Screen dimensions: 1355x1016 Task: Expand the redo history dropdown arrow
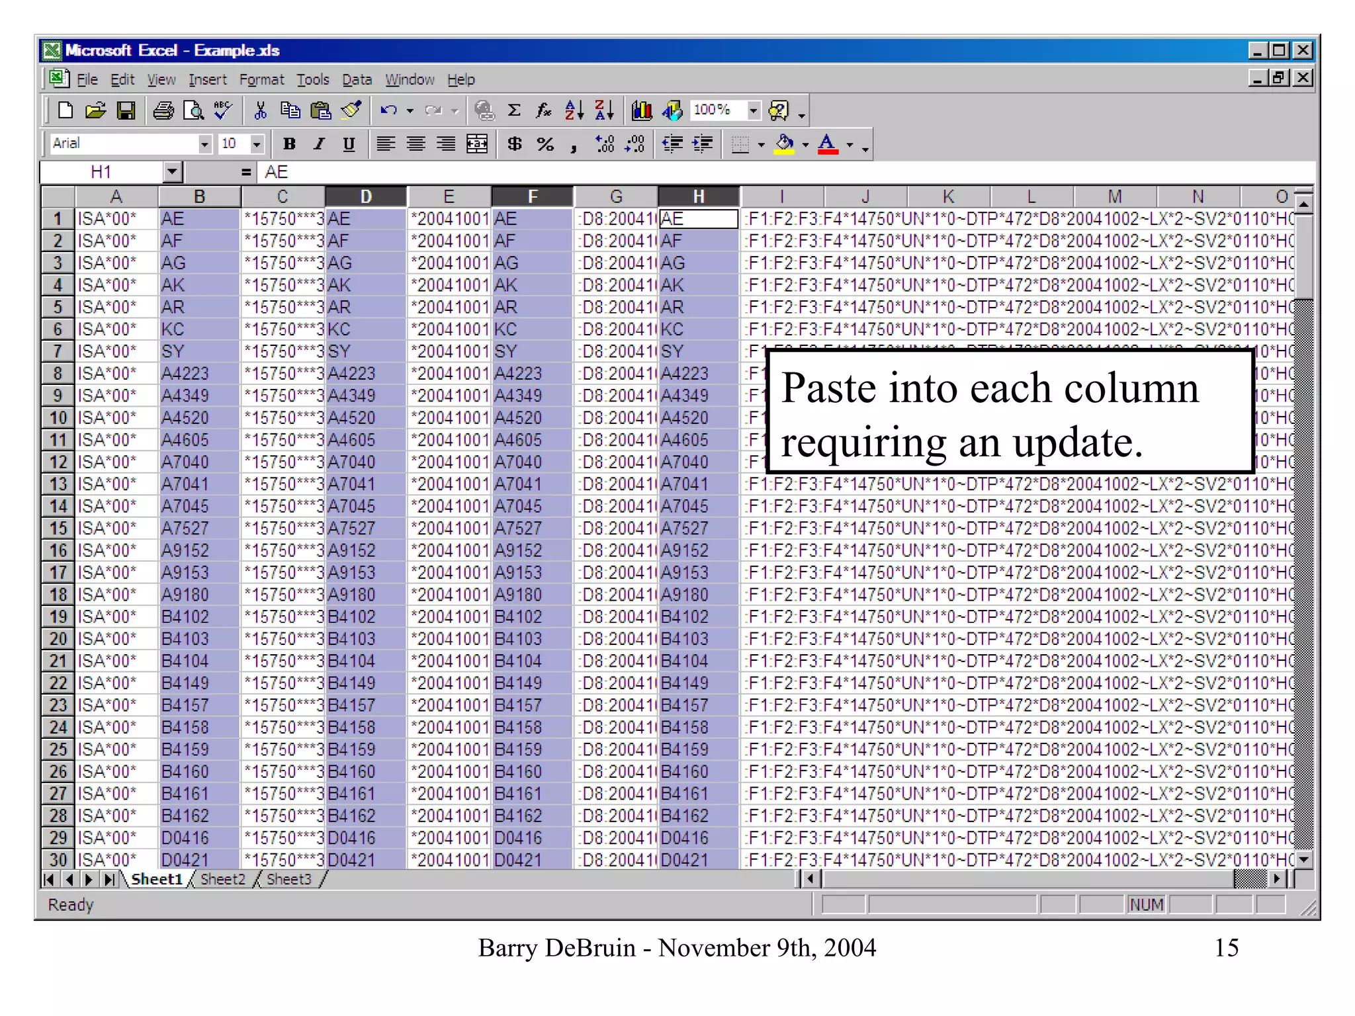[455, 110]
